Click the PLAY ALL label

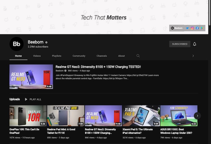point(35,99)
